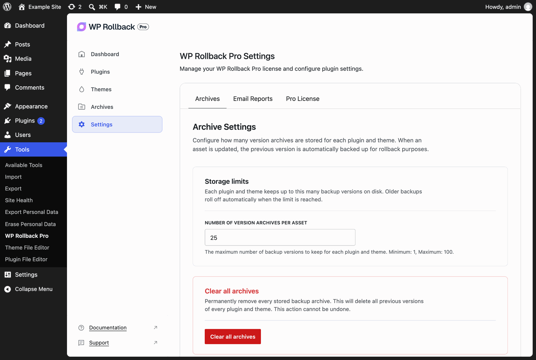Click the Pro badge next to WP Rollback
536x360 pixels.
click(x=143, y=27)
